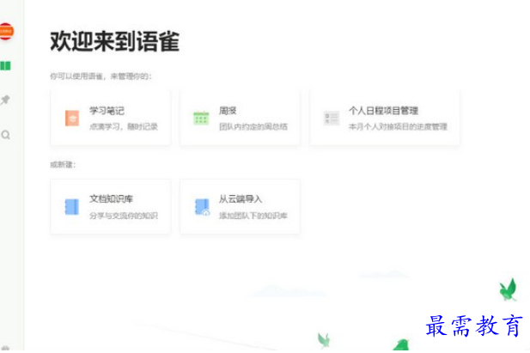Select the 个人日程项目管理 template title
The height and width of the screenshot is (353, 530).
pos(384,111)
